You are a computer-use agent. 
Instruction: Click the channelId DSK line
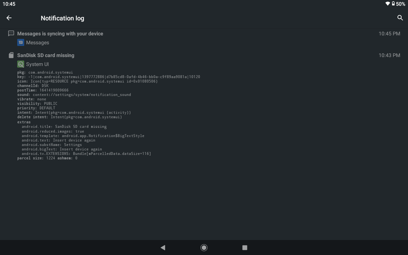tap(33, 86)
